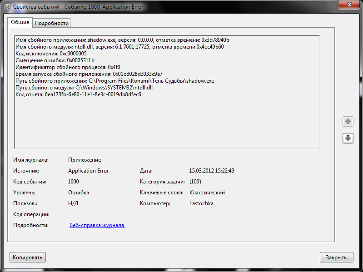
Task: Select the Общие tab
Action: click(x=20, y=22)
